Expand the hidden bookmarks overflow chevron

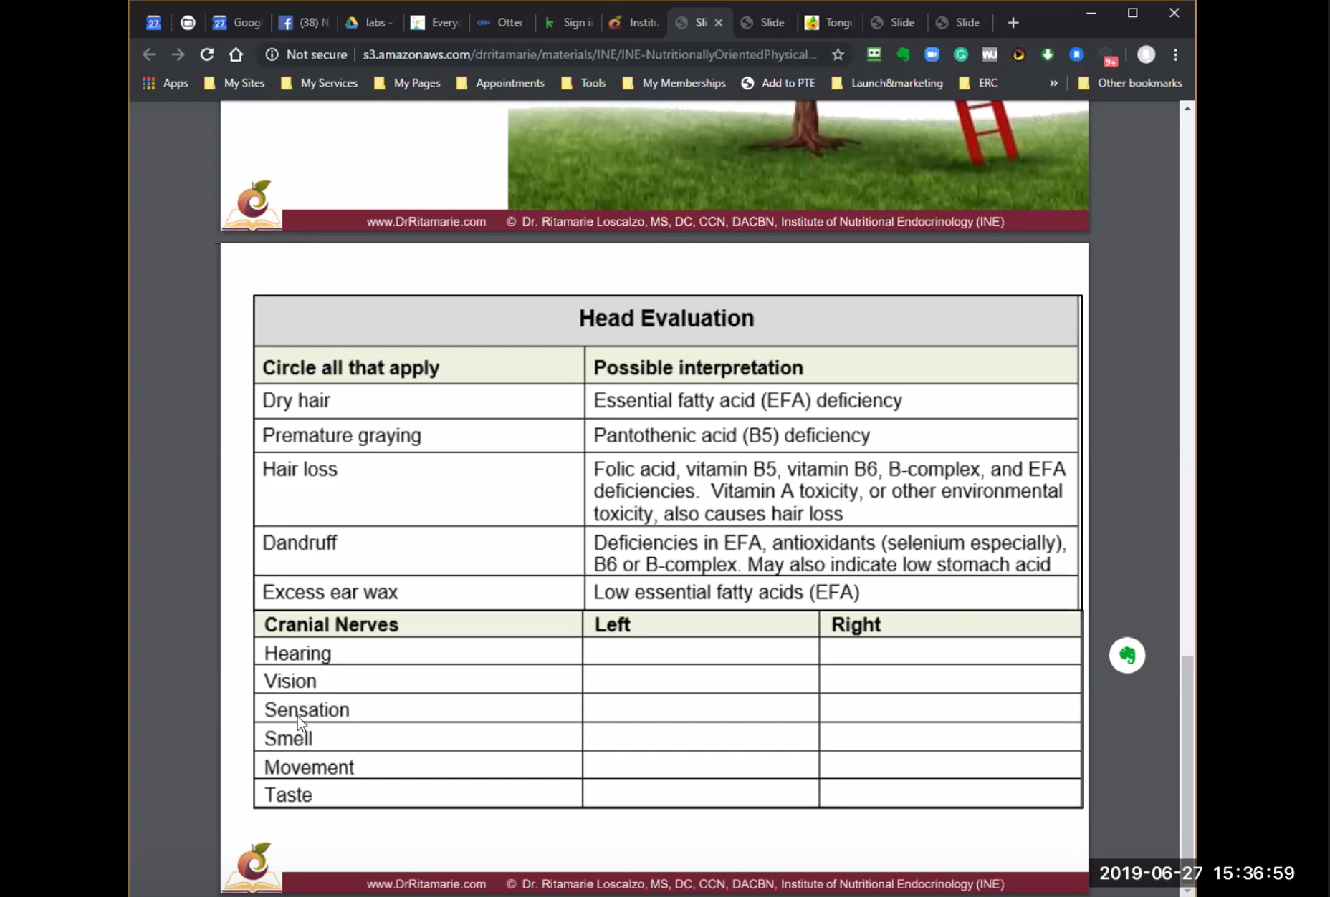point(1053,83)
